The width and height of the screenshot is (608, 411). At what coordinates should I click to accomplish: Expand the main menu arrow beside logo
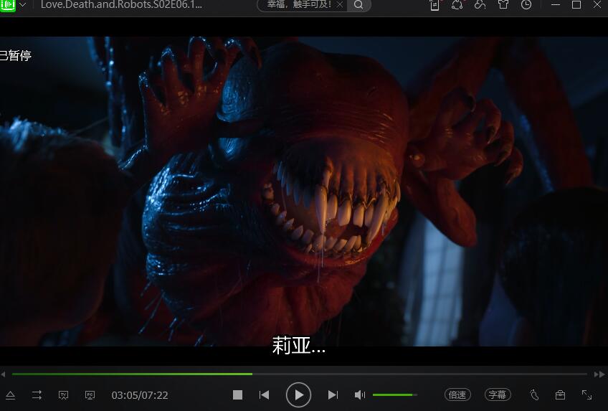click(23, 5)
